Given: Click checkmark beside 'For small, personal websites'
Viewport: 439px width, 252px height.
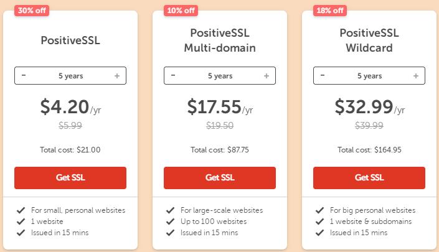Looking at the screenshot, I should pyautogui.click(x=22, y=210).
